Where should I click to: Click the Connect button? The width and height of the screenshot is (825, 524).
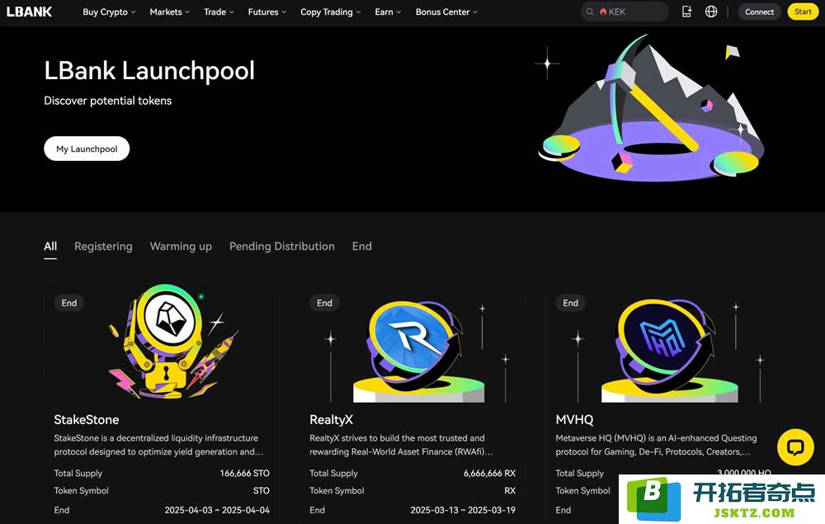tap(759, 12)
